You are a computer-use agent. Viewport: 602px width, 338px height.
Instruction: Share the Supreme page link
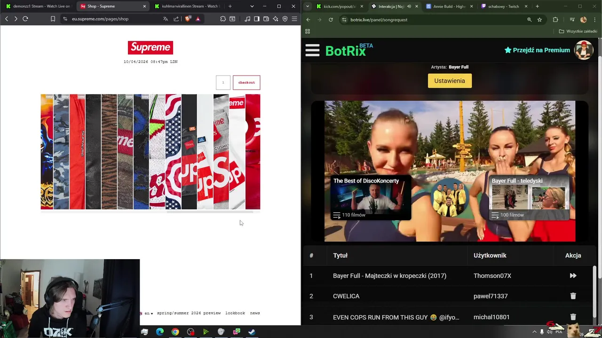click(176, 19)
